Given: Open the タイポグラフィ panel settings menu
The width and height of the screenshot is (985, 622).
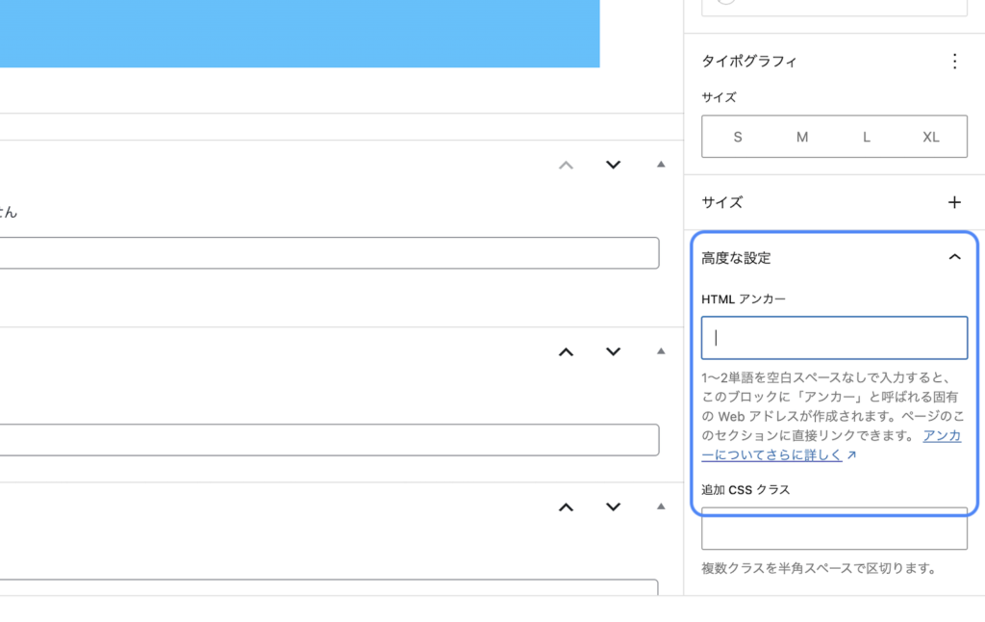Looking at the screenshot, I should (x=955, y=61).
